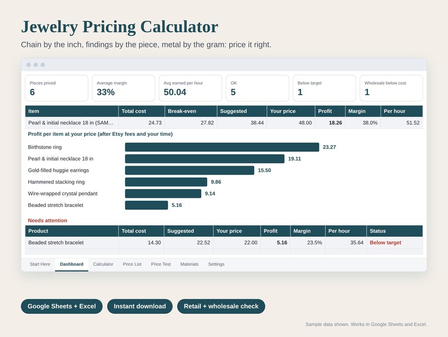Click the Needs attention heading

pyautogui.click(x=47, y=221)
